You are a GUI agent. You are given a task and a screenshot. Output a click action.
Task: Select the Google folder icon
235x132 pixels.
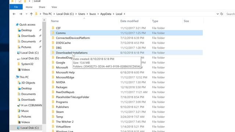(x=53, y=62)
